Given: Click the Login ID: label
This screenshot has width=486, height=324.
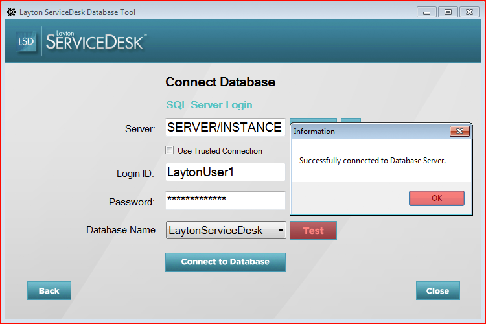Looking at the screenshot, I should coord(135,174).
